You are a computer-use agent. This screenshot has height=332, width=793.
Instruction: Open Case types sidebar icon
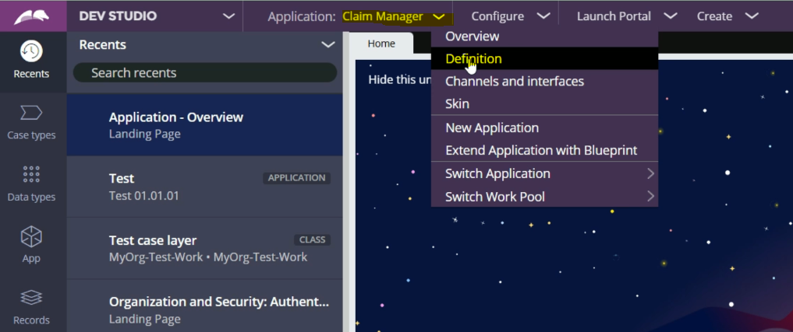tap(31, 113)
